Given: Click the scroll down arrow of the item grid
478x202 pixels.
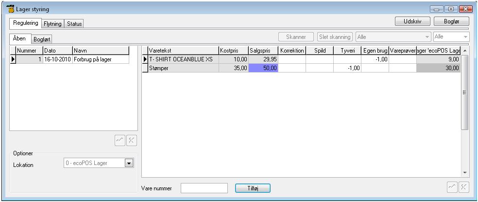Looking at the screenshot, I should pos(464,172).
